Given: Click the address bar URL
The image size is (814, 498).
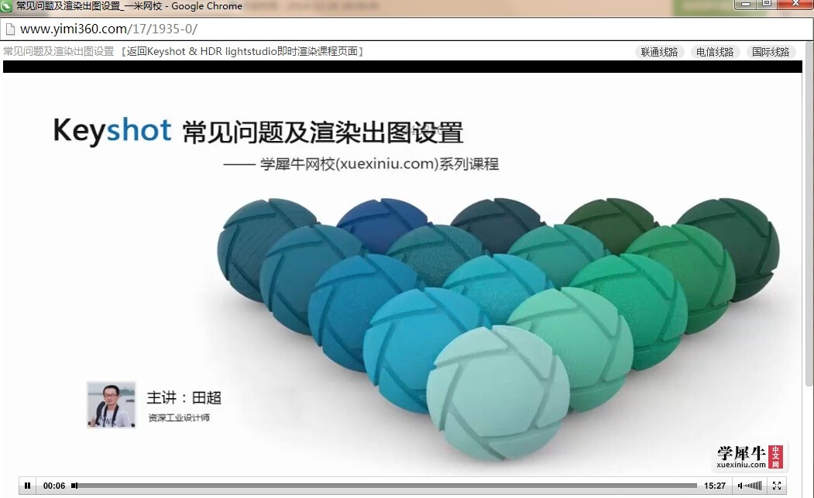Looking at the screenshot, I should (x=108, y=29).
